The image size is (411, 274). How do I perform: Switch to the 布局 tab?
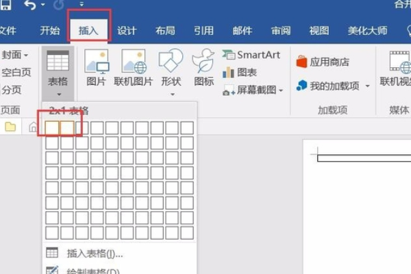165,31
